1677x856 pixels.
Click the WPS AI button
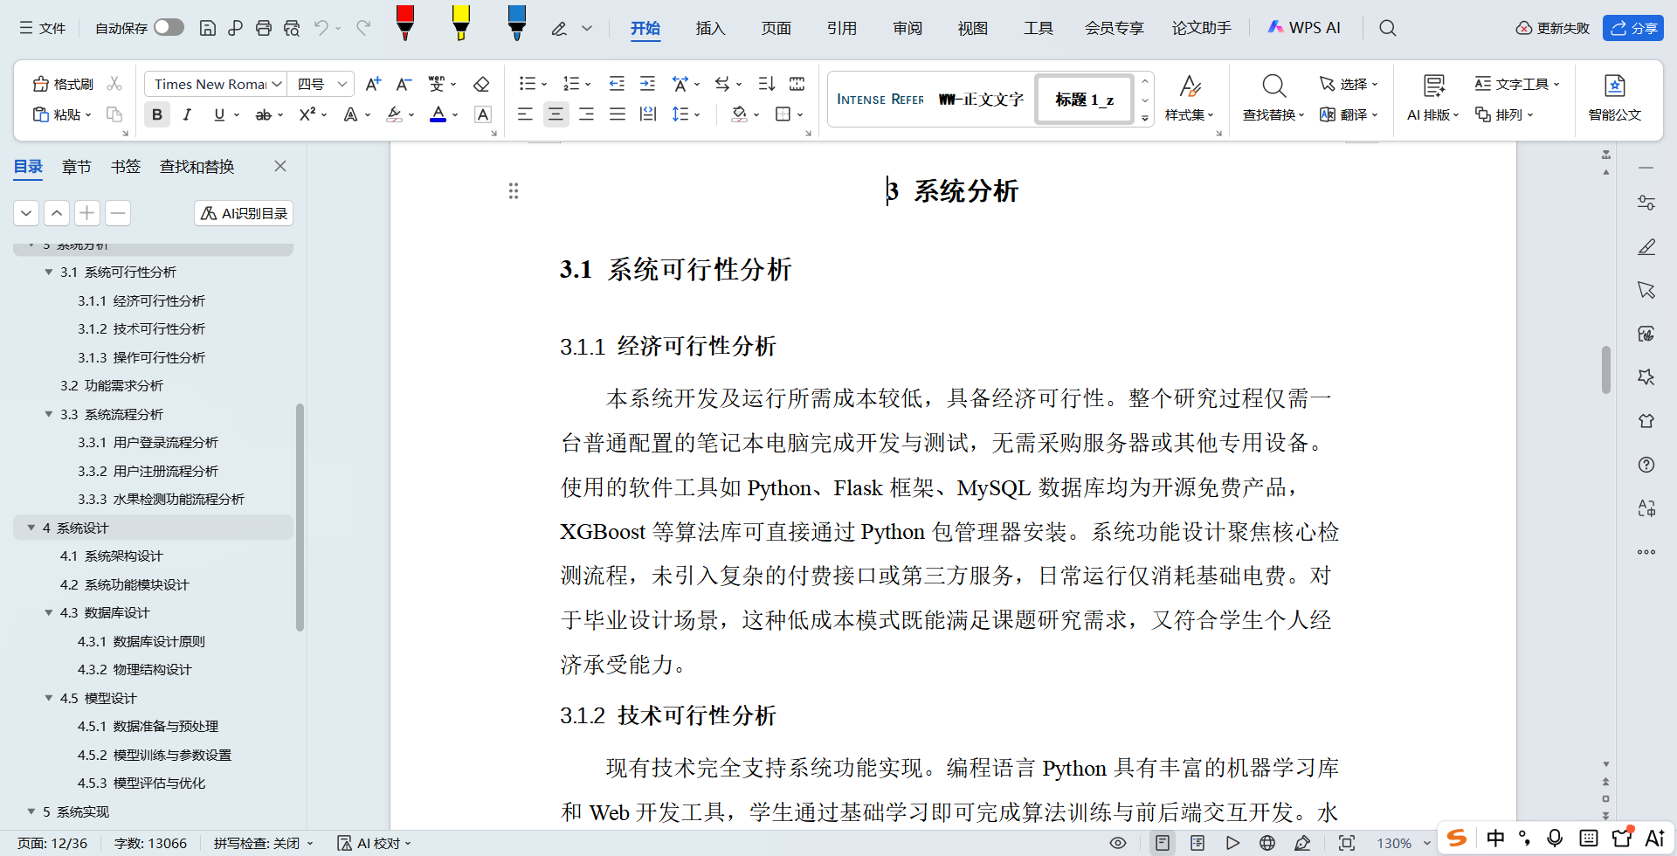pos(1304,28)
